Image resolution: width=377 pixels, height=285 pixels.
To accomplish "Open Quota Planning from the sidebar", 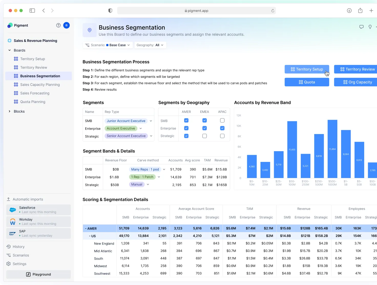I will (x=33, y=102).
